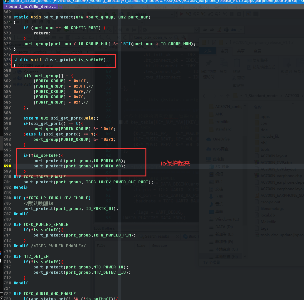
Task: Click the 0x1ff value for PORTA_GROUP
Action: [80, 81]
